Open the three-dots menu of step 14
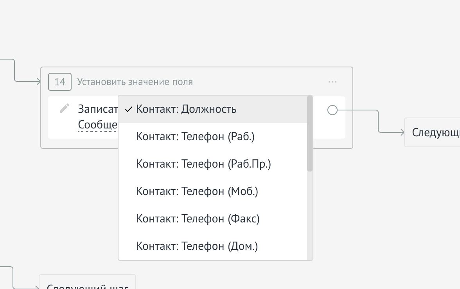This screenshot has height=289, width=460. coord(332,82)
